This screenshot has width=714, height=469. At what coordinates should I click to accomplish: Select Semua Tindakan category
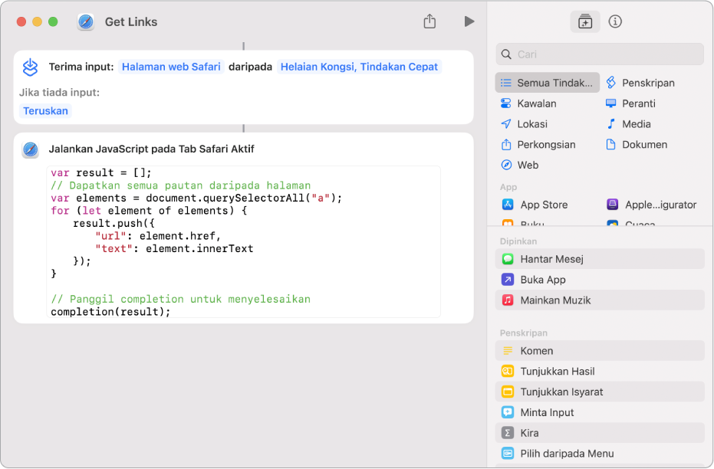[x=548, y=83]
